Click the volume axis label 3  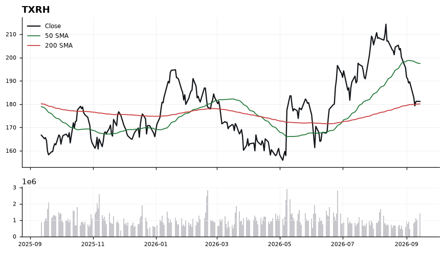tap(15, 188)
